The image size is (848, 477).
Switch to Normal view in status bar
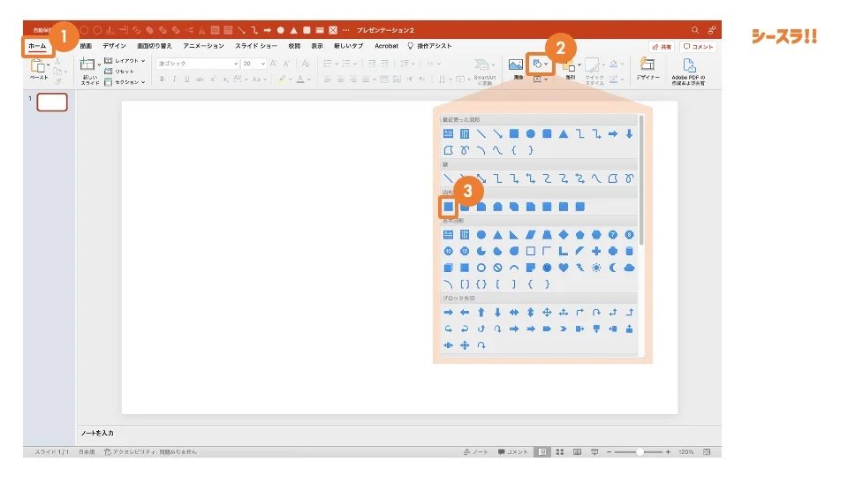[x=541, y=452]
